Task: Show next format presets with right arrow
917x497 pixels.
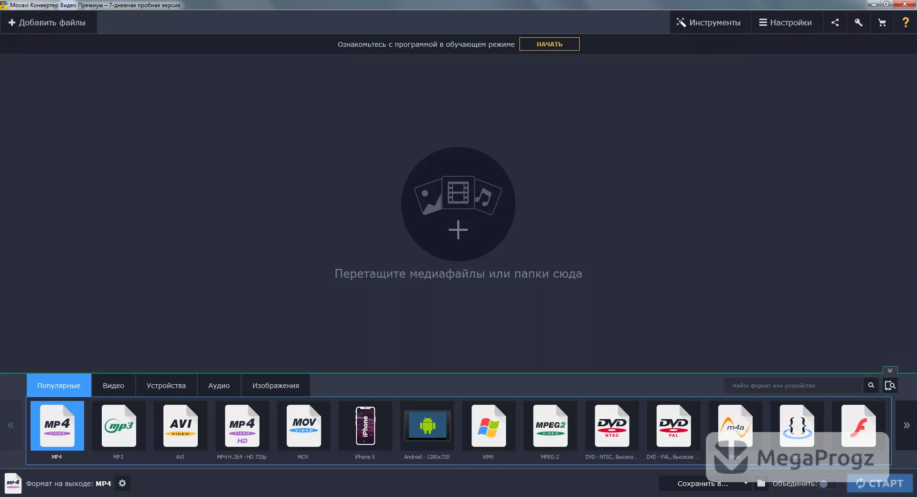Action: point(906,425)
